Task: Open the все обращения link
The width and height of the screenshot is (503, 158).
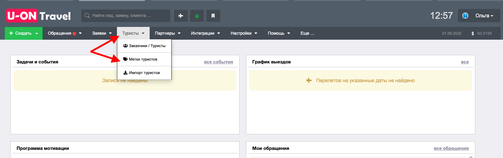Action: click(451, 148)
